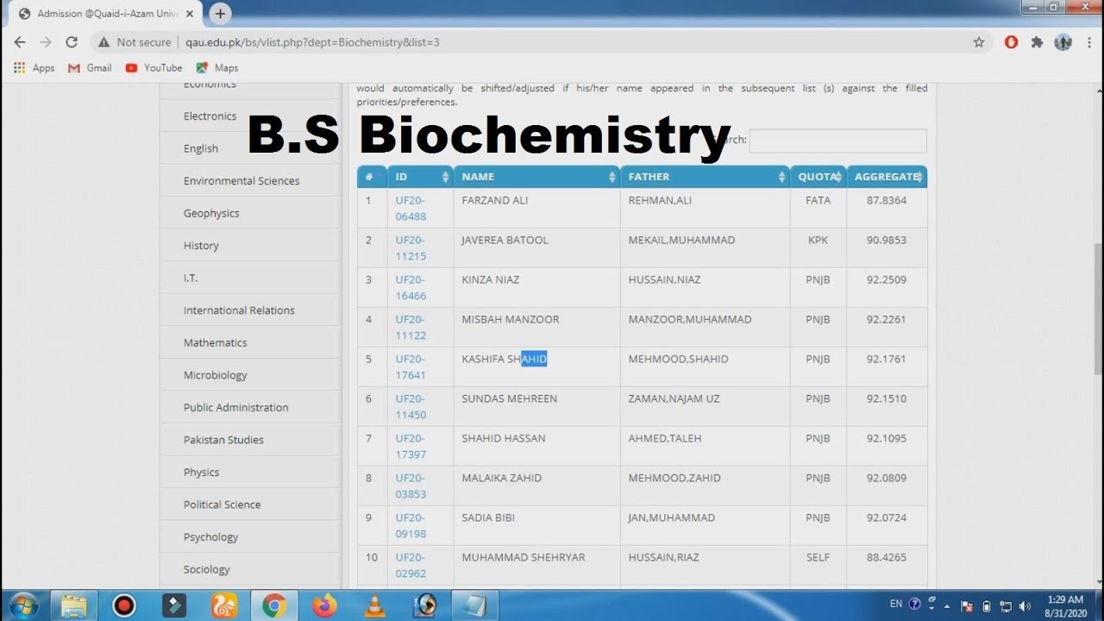Bookmark this page with the star icon
This screenshot has width=1104, height=621.
click(x=979, y=42)
